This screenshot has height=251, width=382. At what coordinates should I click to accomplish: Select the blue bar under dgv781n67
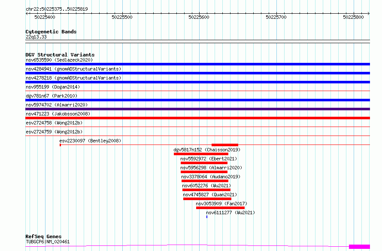coord(197,100)
